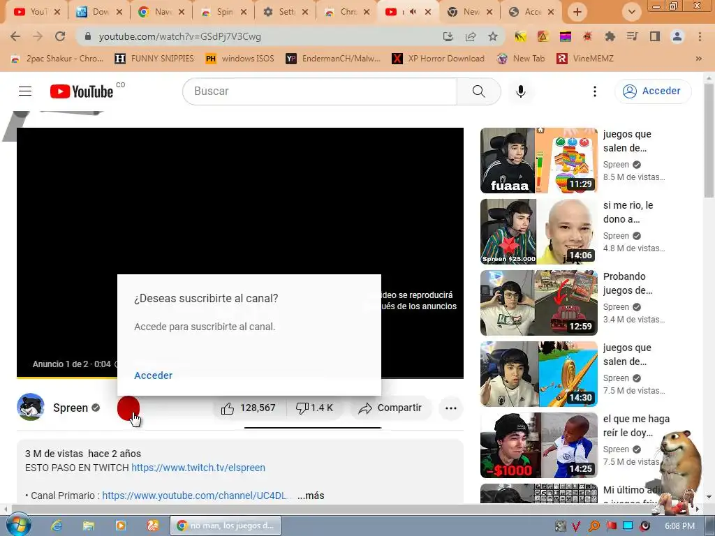715x536 pixels.
Task: Expand the description with ...más
Action: [x=311, y=496]
